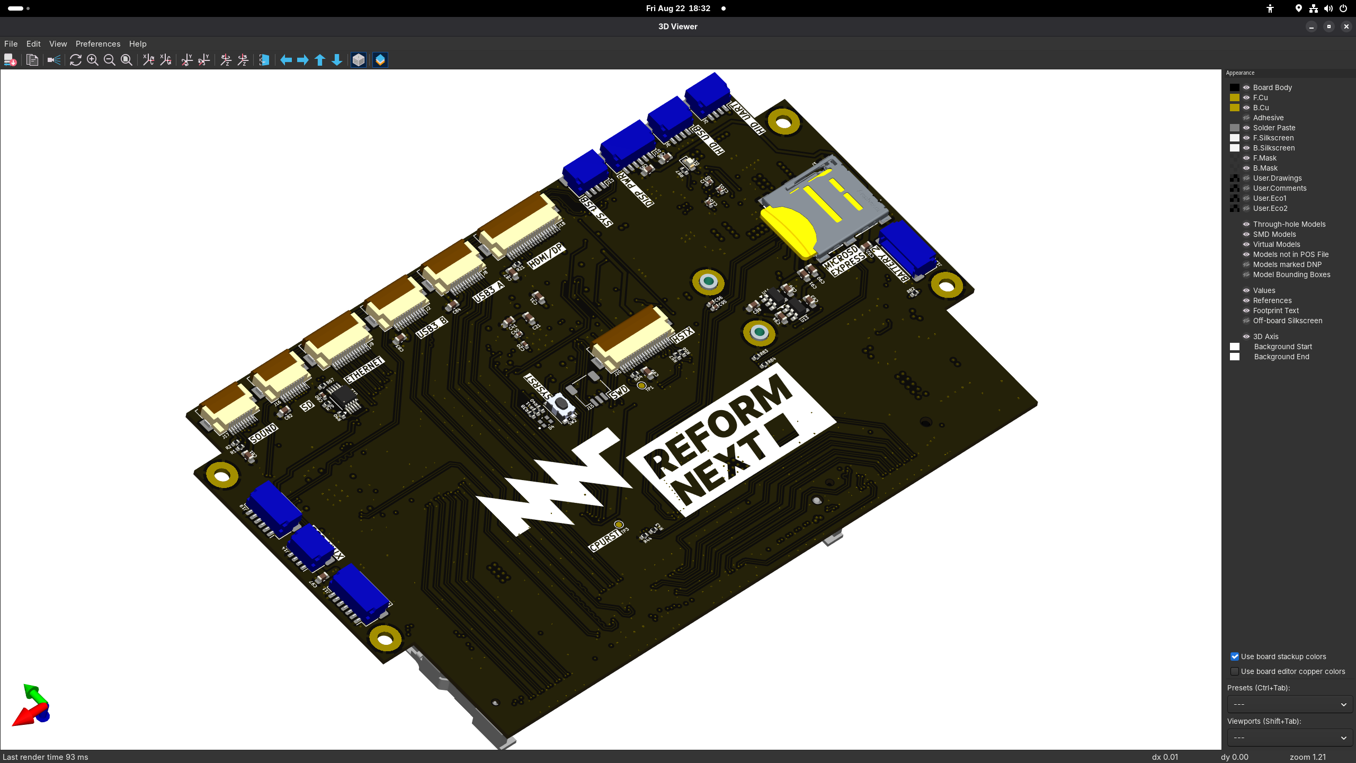Image resolution: width=1356 pixels, height=763 pixels.
Task: Hide the Solder Paste layer
Action: 1246,128
